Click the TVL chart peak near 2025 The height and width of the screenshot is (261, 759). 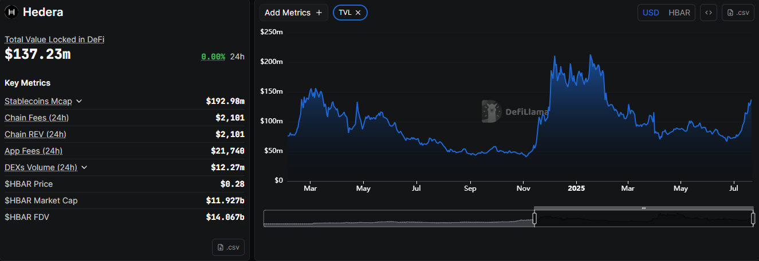(591, 55)
